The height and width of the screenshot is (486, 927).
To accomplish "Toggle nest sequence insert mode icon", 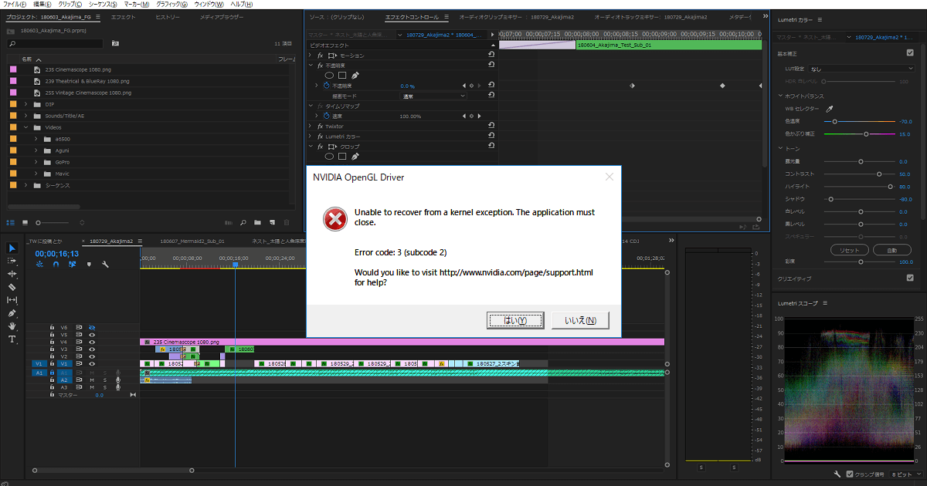I will coord(39,264).
